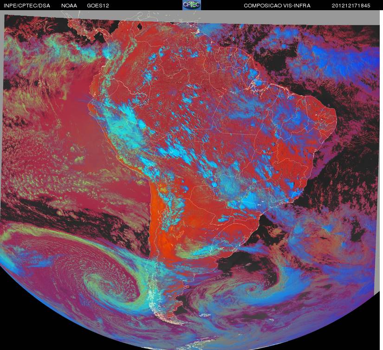Click the 201212171845 timestamp
The image size is (383, 350).
351,6
